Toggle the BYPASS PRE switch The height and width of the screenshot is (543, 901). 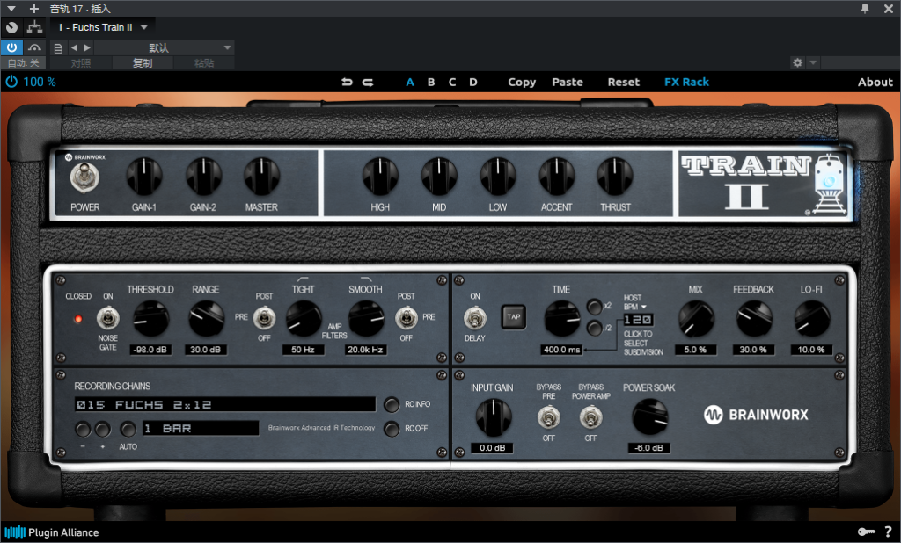[x=549, y=417]
